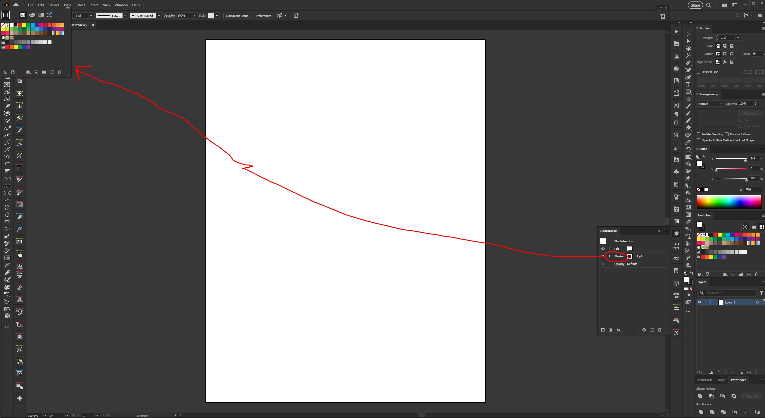Open the blending mode Normal dropdown

click(710, 104)
